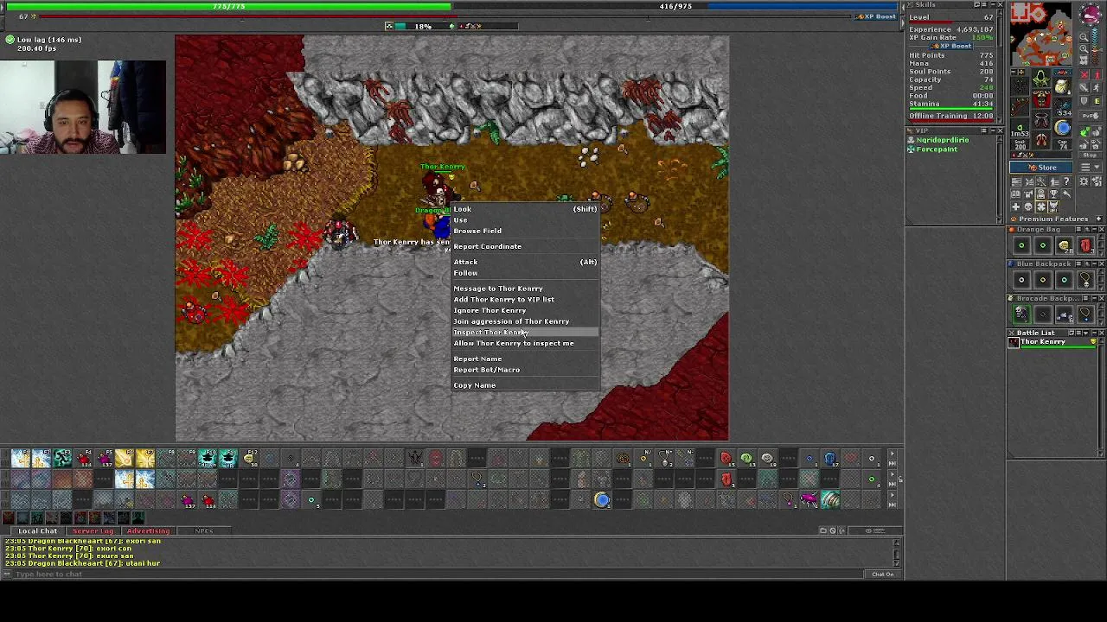Select Browse Field menu entry
Screen dimensions: 1107x622
[x=477, y=231]
